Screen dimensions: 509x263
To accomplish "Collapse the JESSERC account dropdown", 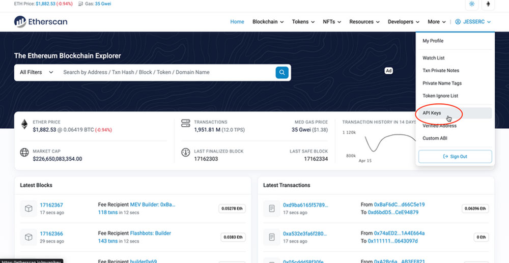I will click(x=473, y=22).
